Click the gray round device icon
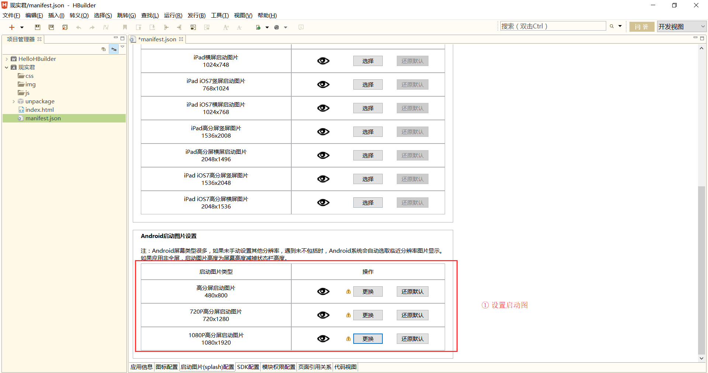The image size is (708, 373). pos(277,27)
